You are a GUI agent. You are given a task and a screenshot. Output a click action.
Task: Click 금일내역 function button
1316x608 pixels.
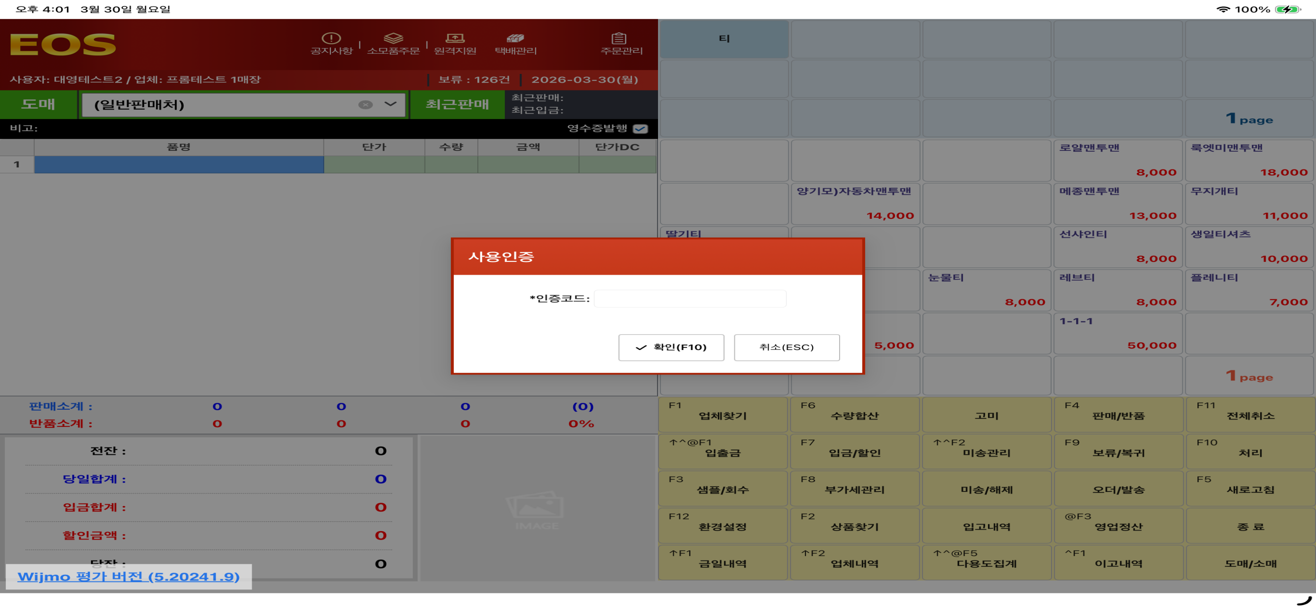click(x=723, y=562)
